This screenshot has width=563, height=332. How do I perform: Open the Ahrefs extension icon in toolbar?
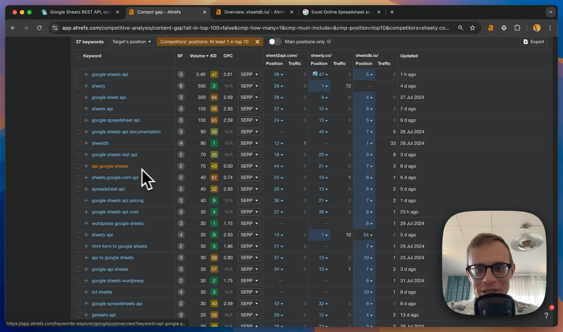(x=490, y=28)
